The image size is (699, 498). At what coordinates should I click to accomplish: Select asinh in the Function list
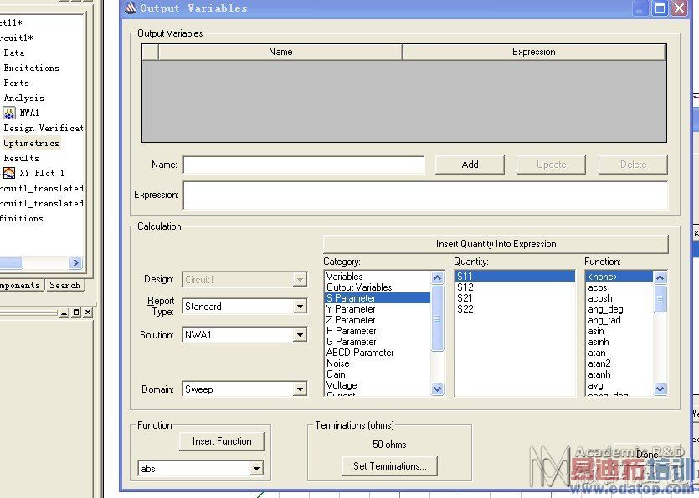tap(619, 342)
